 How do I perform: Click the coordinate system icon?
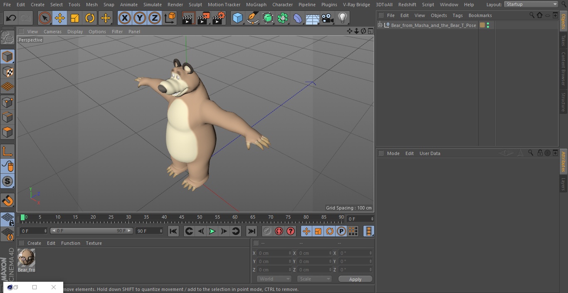[170, 18]
